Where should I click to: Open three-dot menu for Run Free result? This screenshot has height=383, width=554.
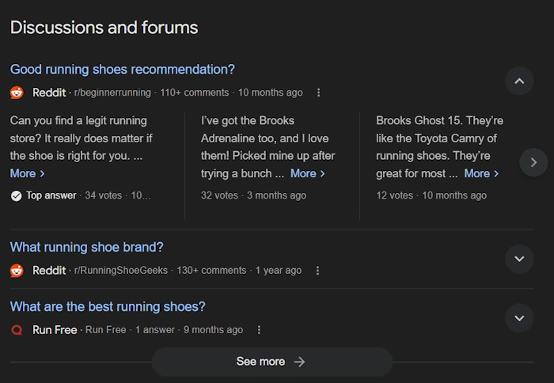click(x=259, y=330)
